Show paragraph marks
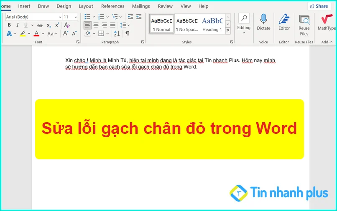The image size is (337, 211). [x=128, y=33]
